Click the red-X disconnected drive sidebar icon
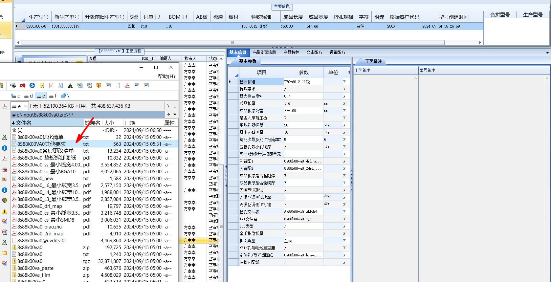Image resolution: width=551 pixels, height=282 pixels. coord(5,170)
